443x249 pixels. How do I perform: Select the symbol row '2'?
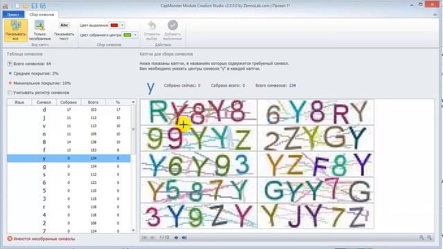[69, 223]
